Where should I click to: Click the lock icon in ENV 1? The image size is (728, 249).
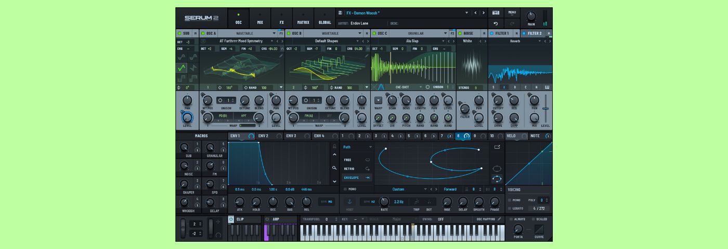[x=334, y=147]
